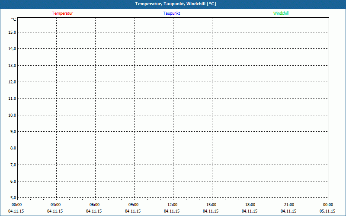The height and width of the screenshot is (216, 346).
Task: Click the 8,0 y-axis value
Action: point(13,148)
